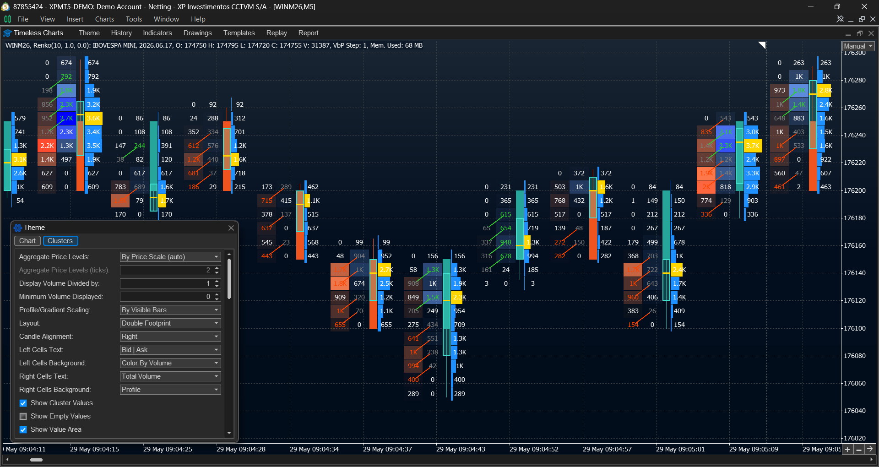This screenshot has width=879, height=467.
Task: Click Replay in Timeless Charts toolbar
Action: pos(277,33)
